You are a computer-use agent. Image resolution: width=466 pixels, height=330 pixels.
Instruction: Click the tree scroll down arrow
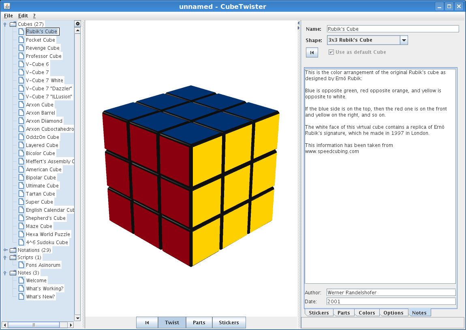[x=77, y=318]
